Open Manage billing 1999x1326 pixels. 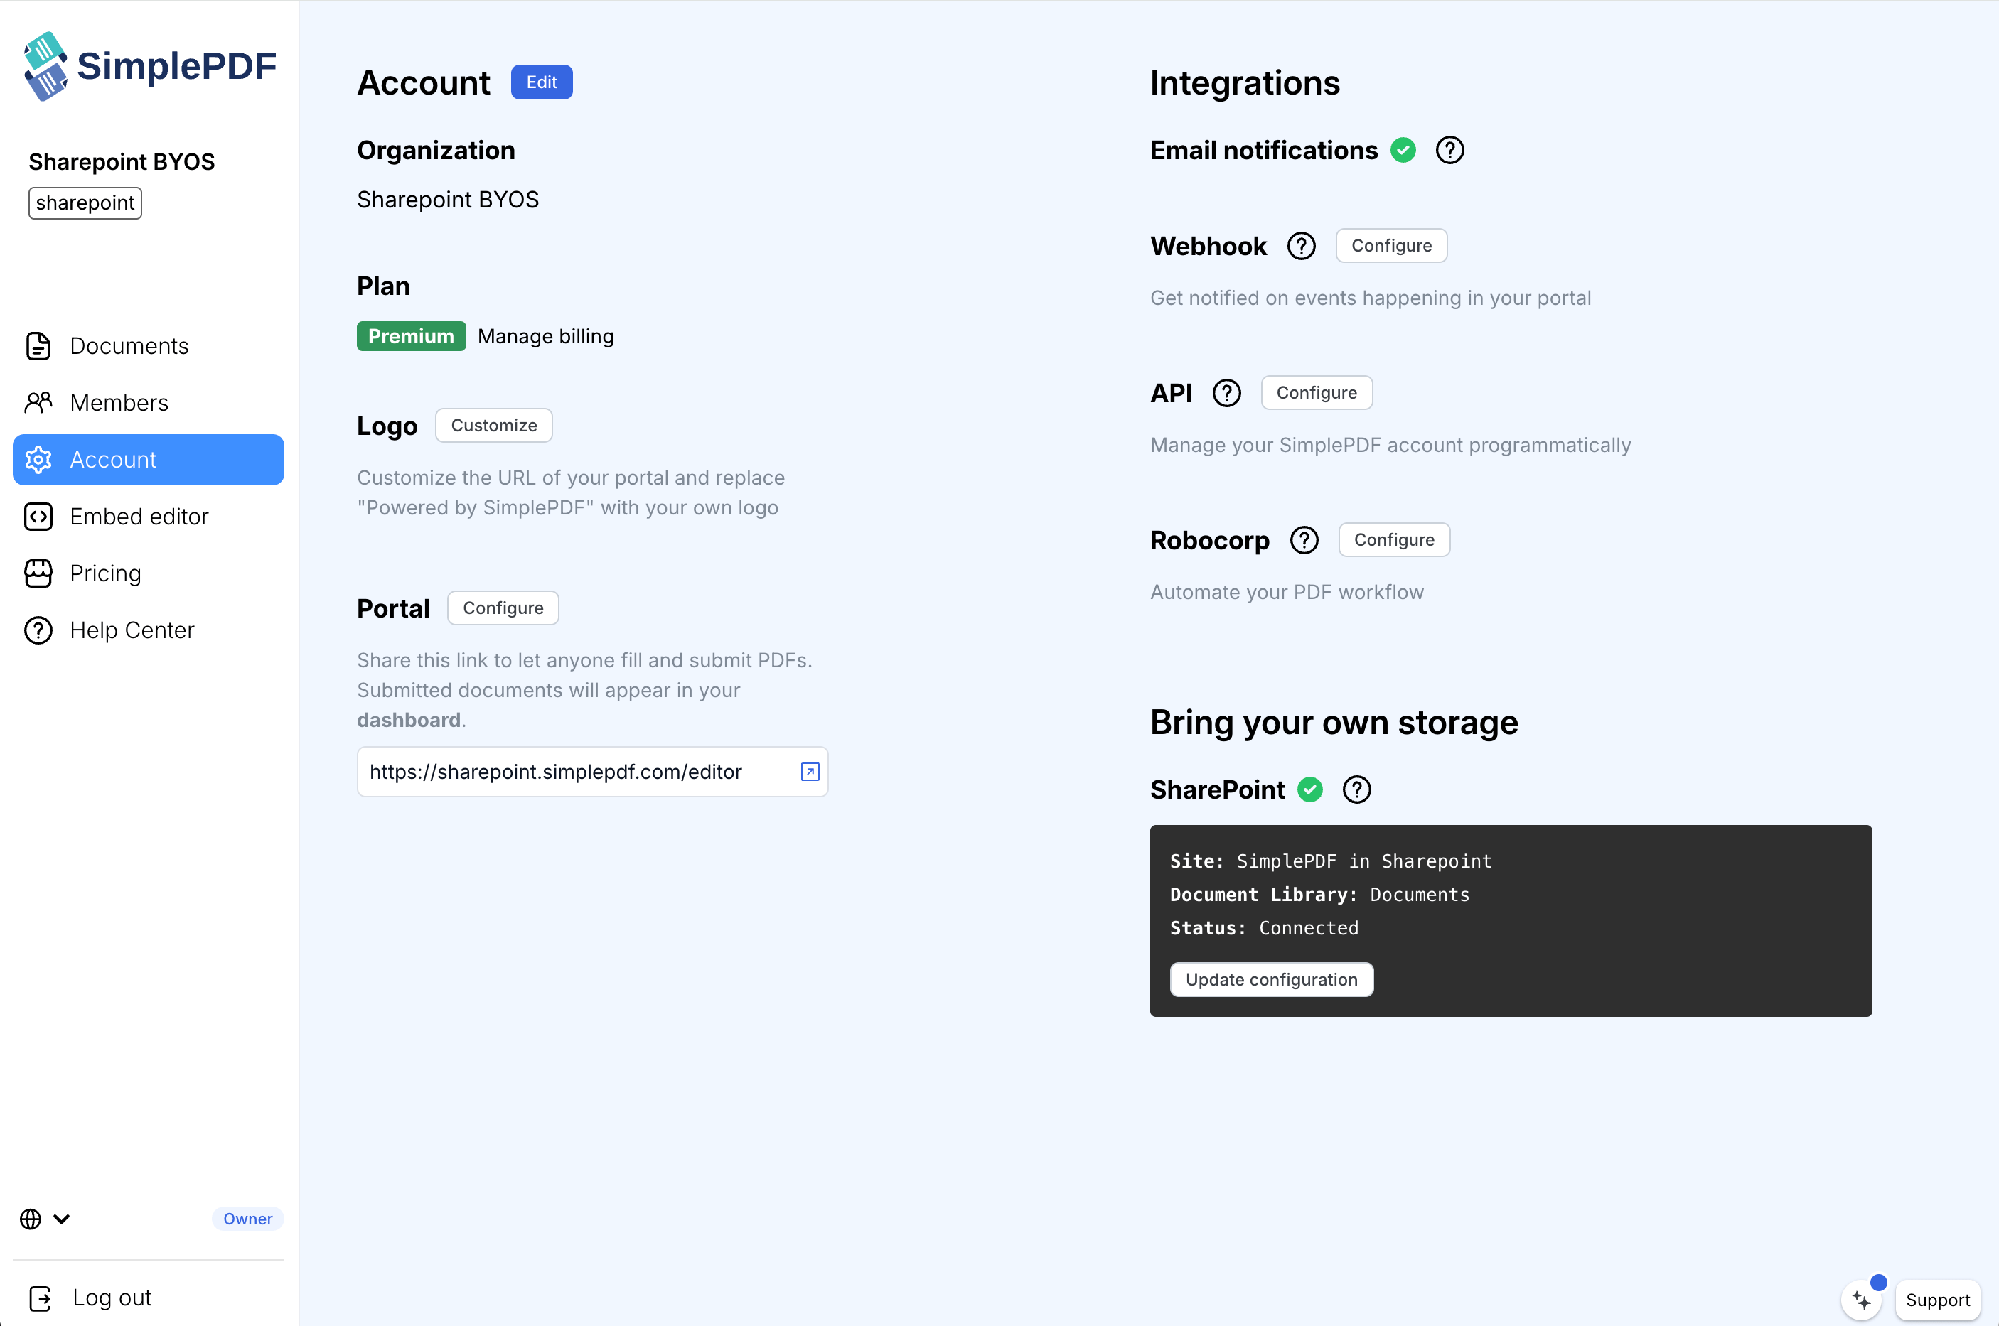click(545, 335)
